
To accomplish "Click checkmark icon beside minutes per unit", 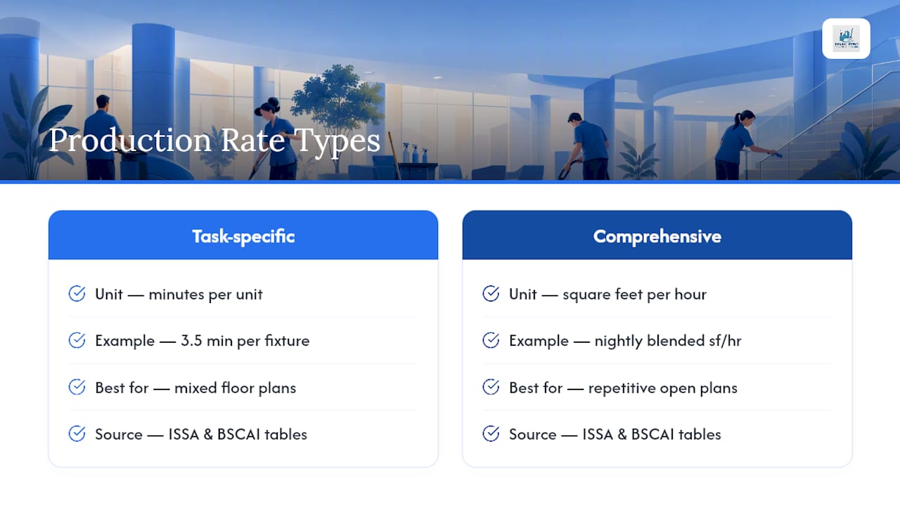I will (x=77, y=294).
